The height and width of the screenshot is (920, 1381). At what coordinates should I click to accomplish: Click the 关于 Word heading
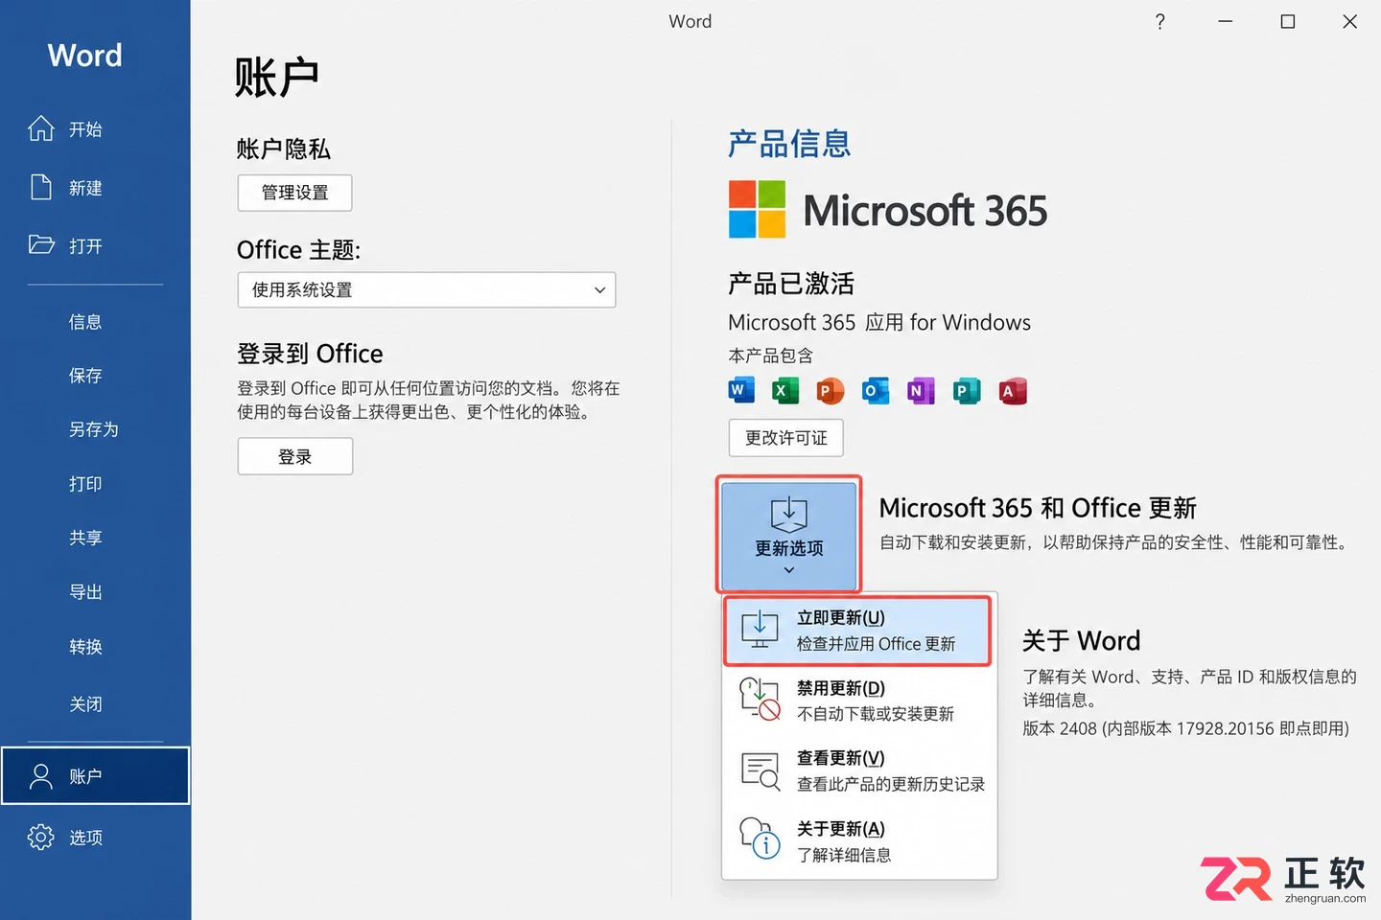[x=1081, y=640]
